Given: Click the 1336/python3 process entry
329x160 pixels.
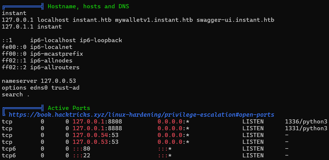Looking at the screenshot, I should [x=306, y=122].
